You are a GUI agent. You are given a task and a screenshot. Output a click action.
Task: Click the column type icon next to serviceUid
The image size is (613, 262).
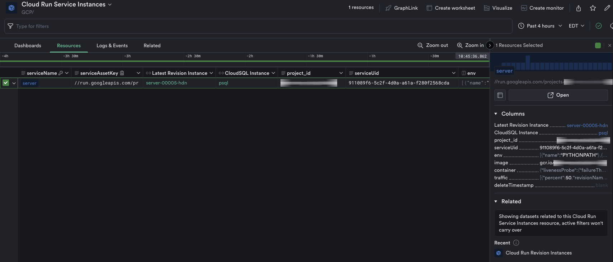pos(351,73)
